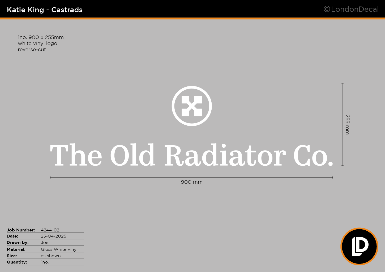The image size is (385, 272).
Task: Click the job number value 4244-02
Action: pyautogui.click(x=50, y=230)
